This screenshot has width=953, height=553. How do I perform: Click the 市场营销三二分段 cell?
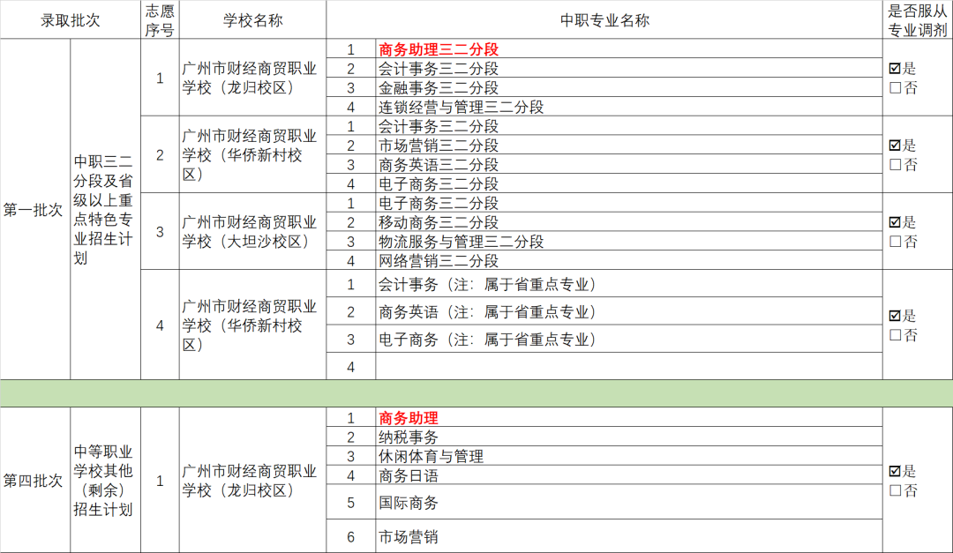(x=439, y=146)
